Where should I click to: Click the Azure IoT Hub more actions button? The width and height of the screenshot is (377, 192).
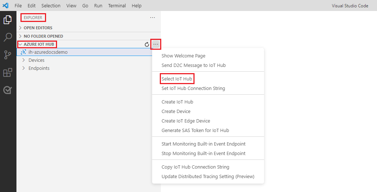click(156, 44)
